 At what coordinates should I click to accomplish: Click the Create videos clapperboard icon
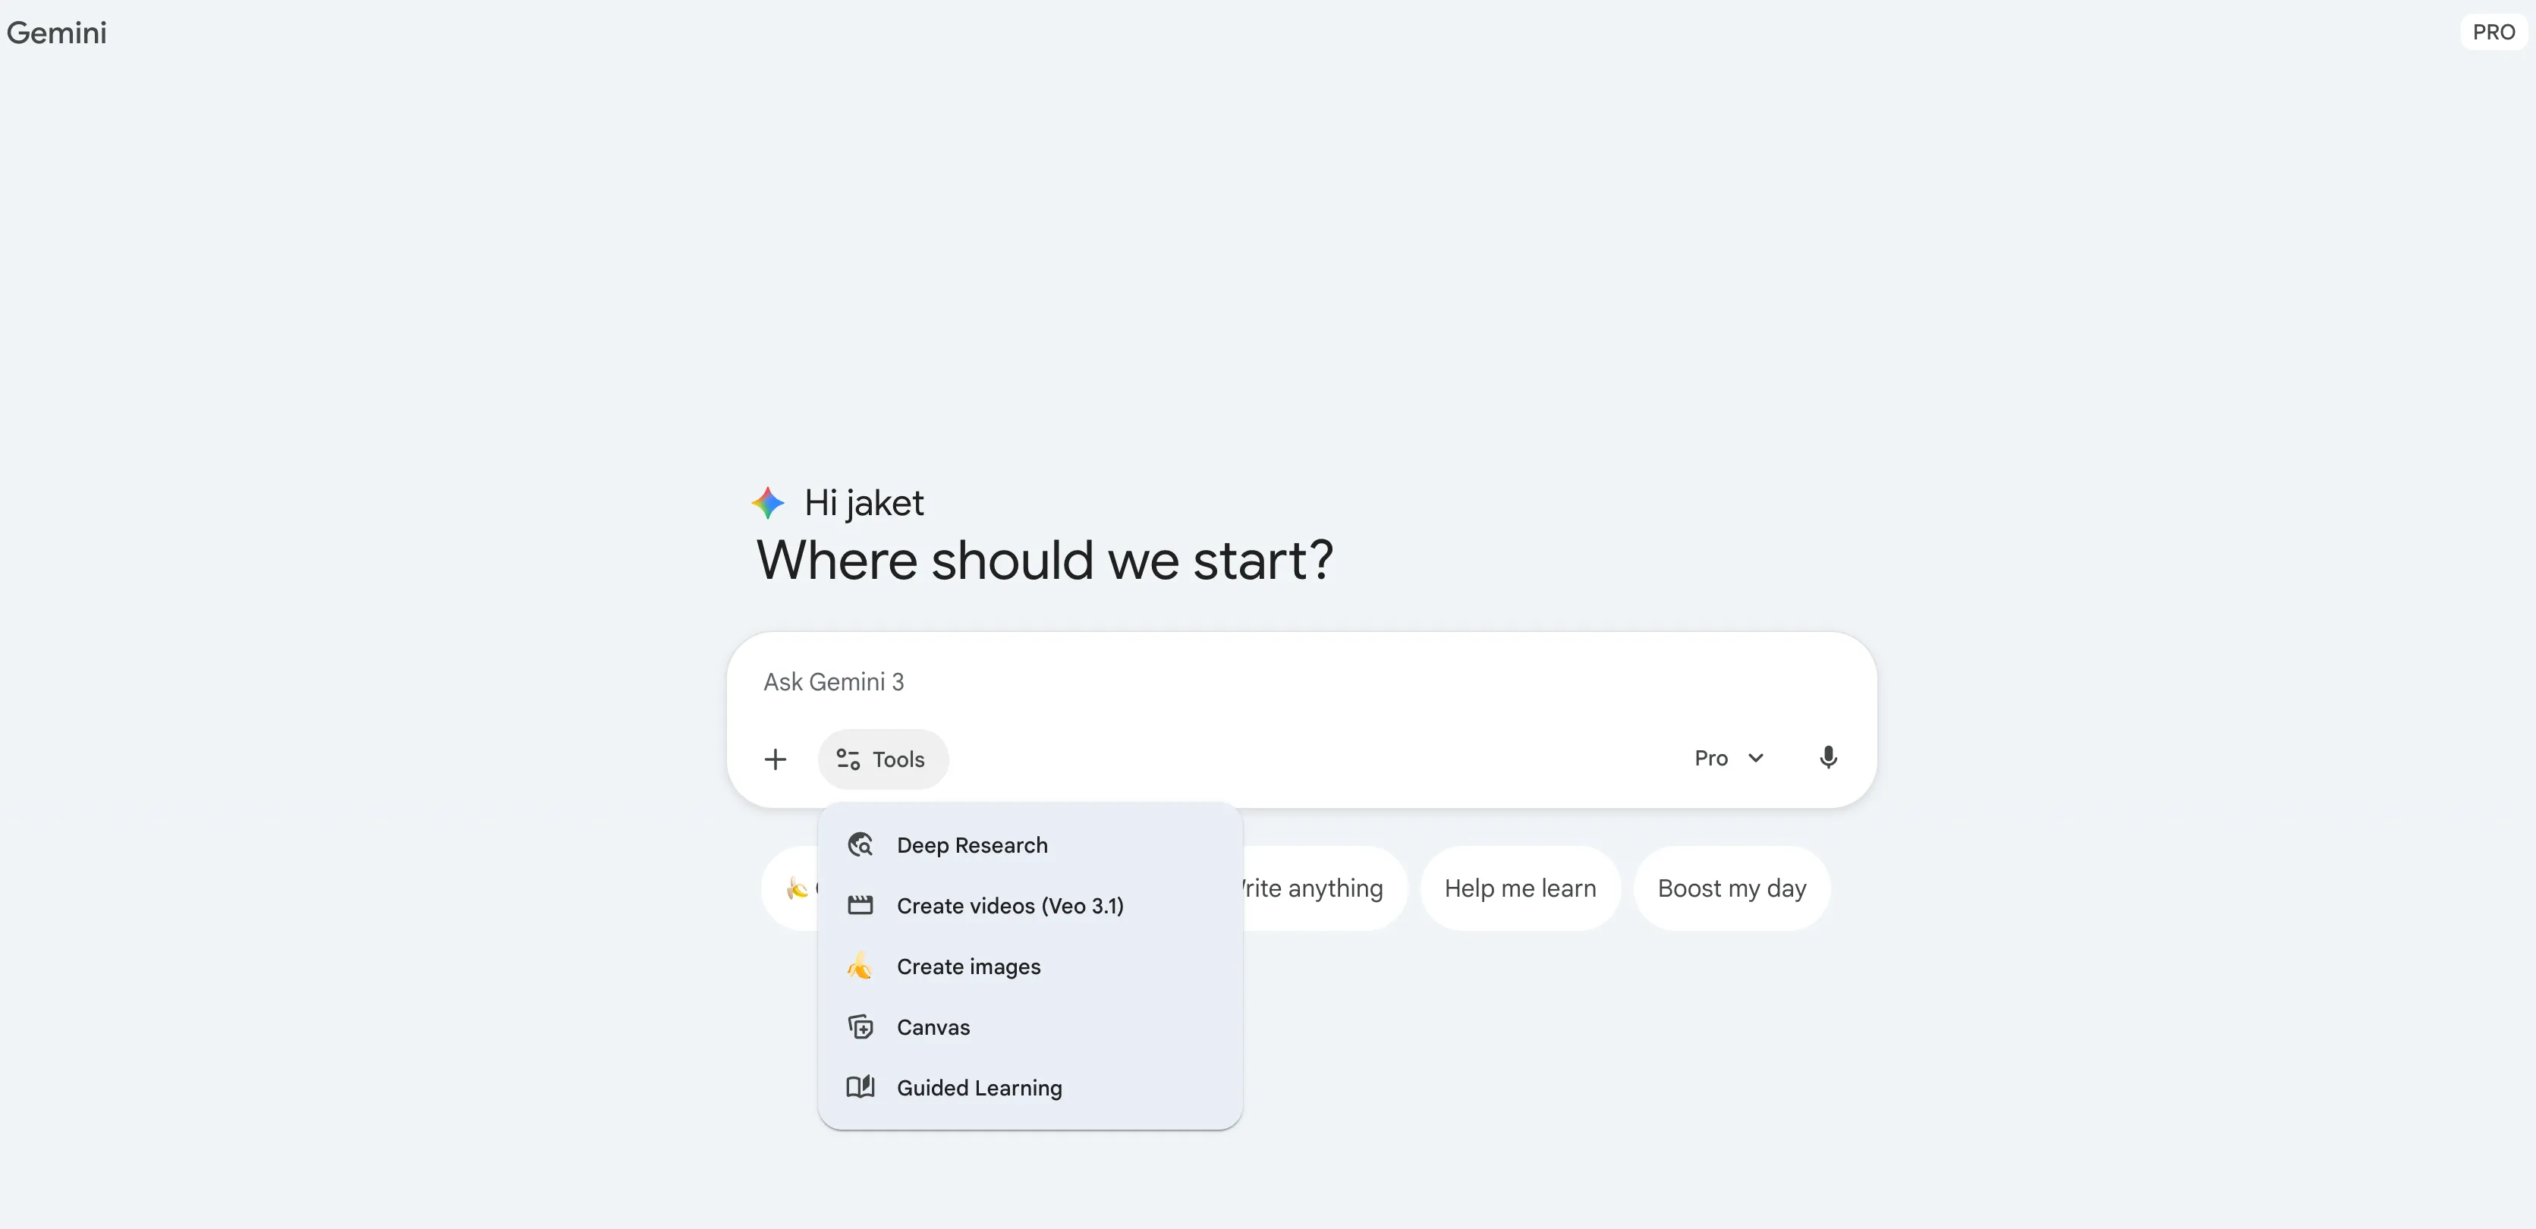tap(861, 905)
